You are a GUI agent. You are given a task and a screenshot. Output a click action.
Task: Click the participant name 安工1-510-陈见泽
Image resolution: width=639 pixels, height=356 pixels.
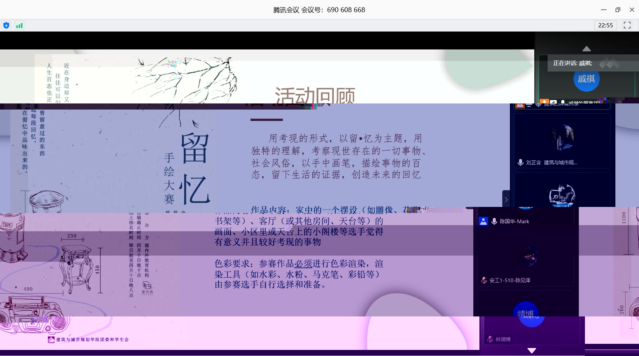tap(510, 280)
